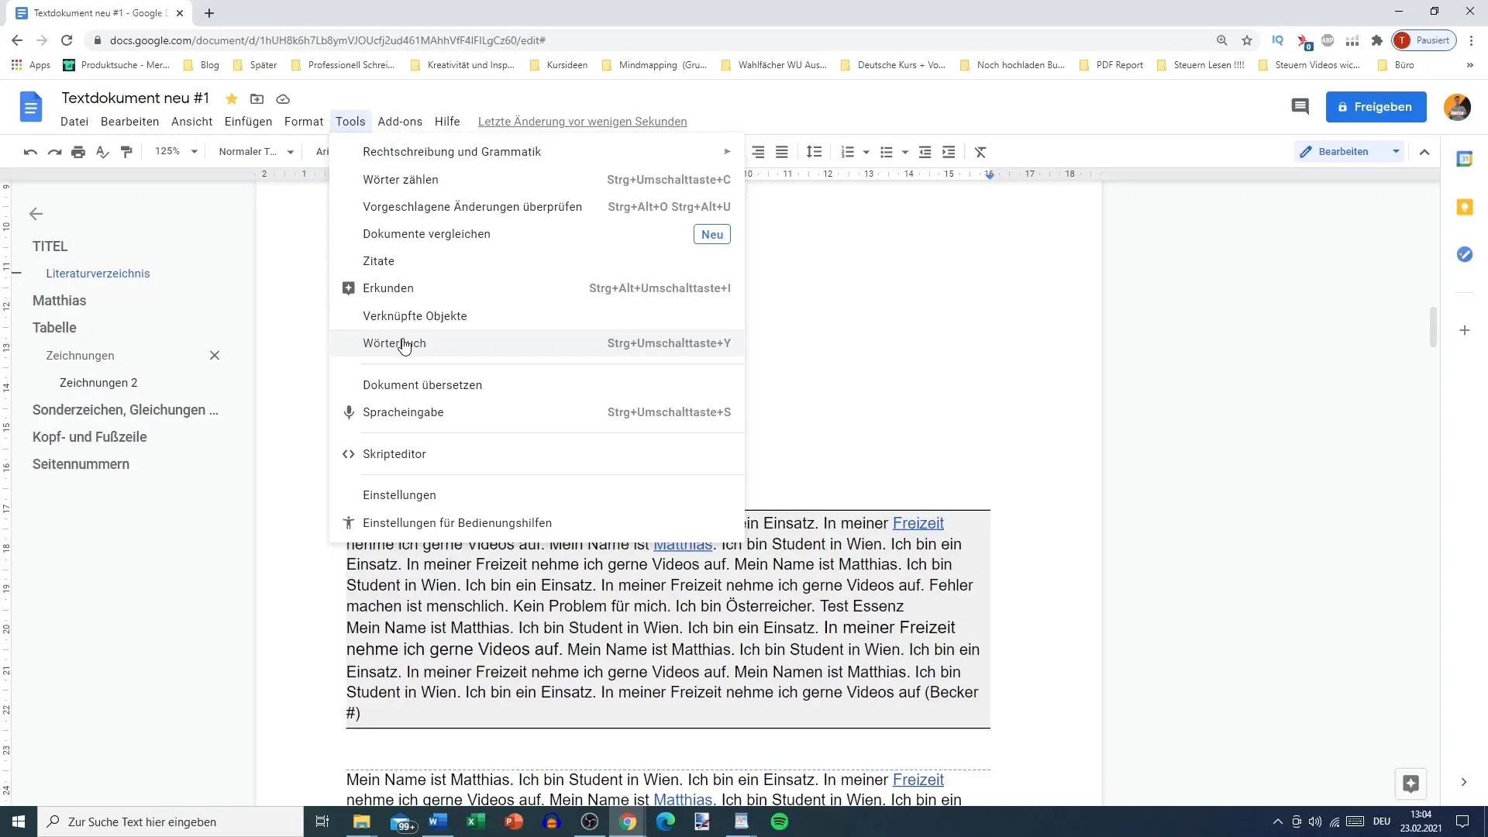Select Dokument übersetzen option

[x=422, y=384]
